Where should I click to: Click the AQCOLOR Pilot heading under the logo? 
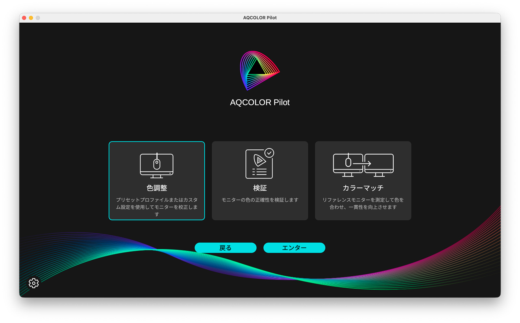tap(260, 103)
